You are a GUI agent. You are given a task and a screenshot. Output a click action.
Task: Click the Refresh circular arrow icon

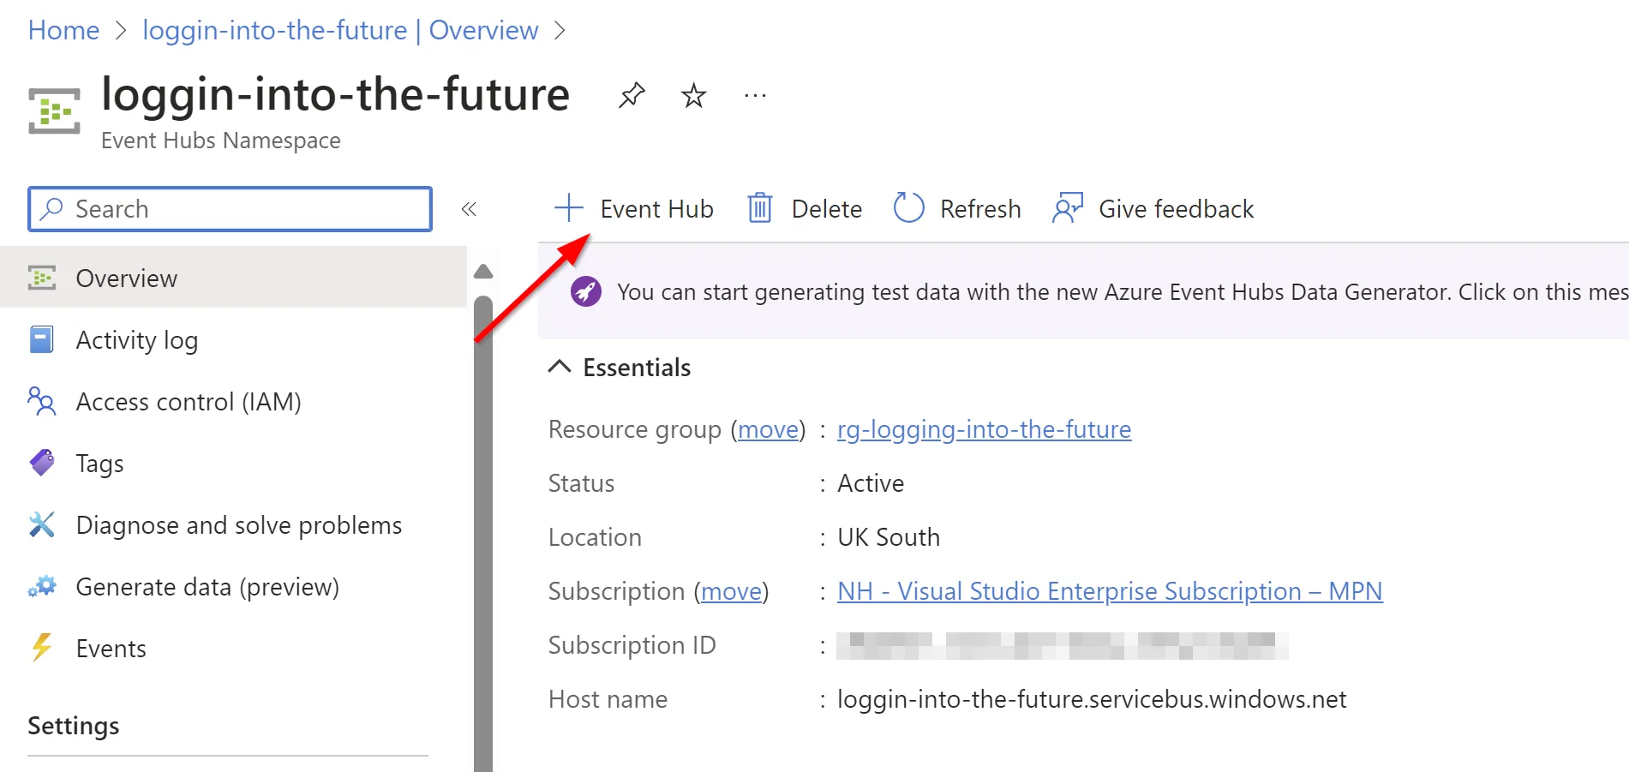click(x=908, y=208)
